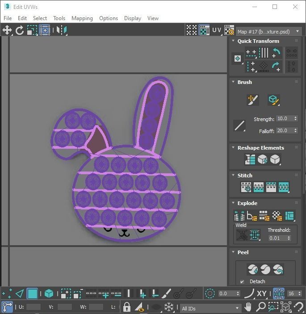The height and width of the screenshot is (314, 306).
Task: Click the Target Weld icon
Action: 242,234
